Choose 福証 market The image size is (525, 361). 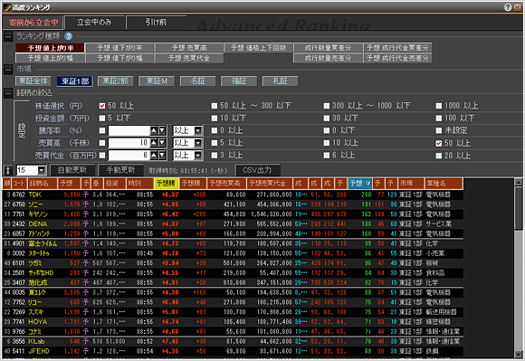click(x=239, y=81)
